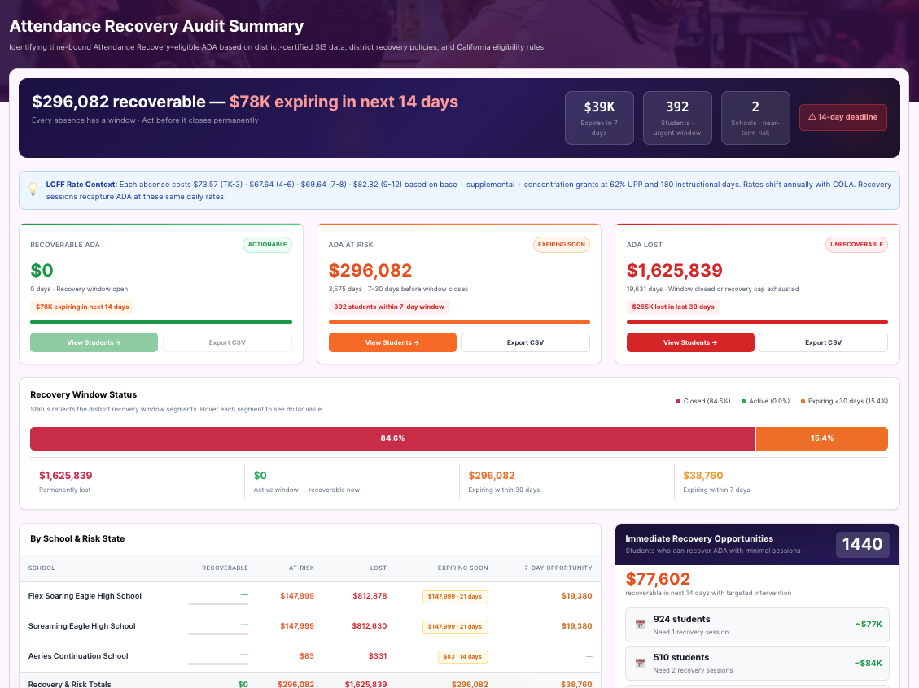The width and height of the screenshot is (919, 688).
Task: Click the $812,630 lost value
Action: [370, 626]
